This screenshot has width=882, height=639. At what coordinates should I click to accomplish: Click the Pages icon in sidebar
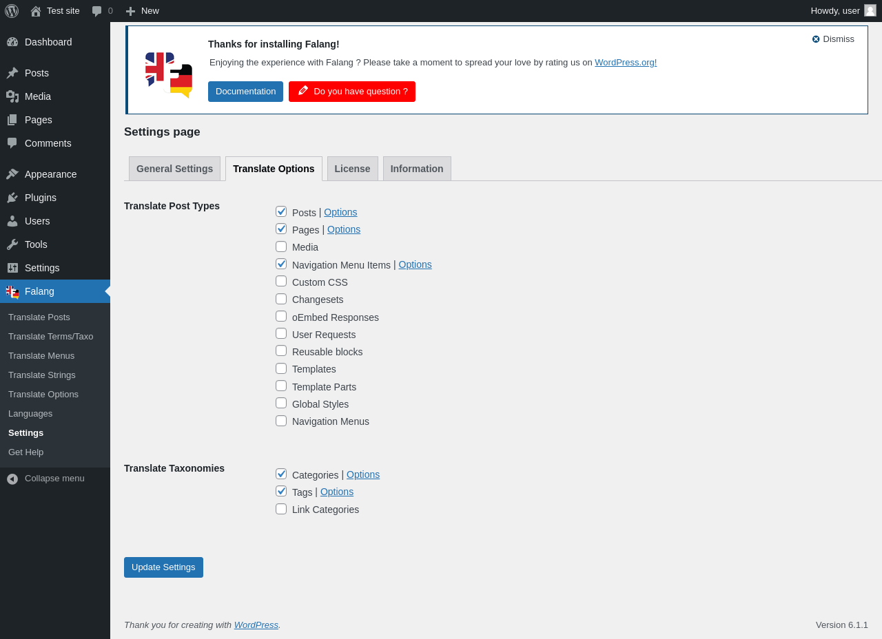click(12, 120)
